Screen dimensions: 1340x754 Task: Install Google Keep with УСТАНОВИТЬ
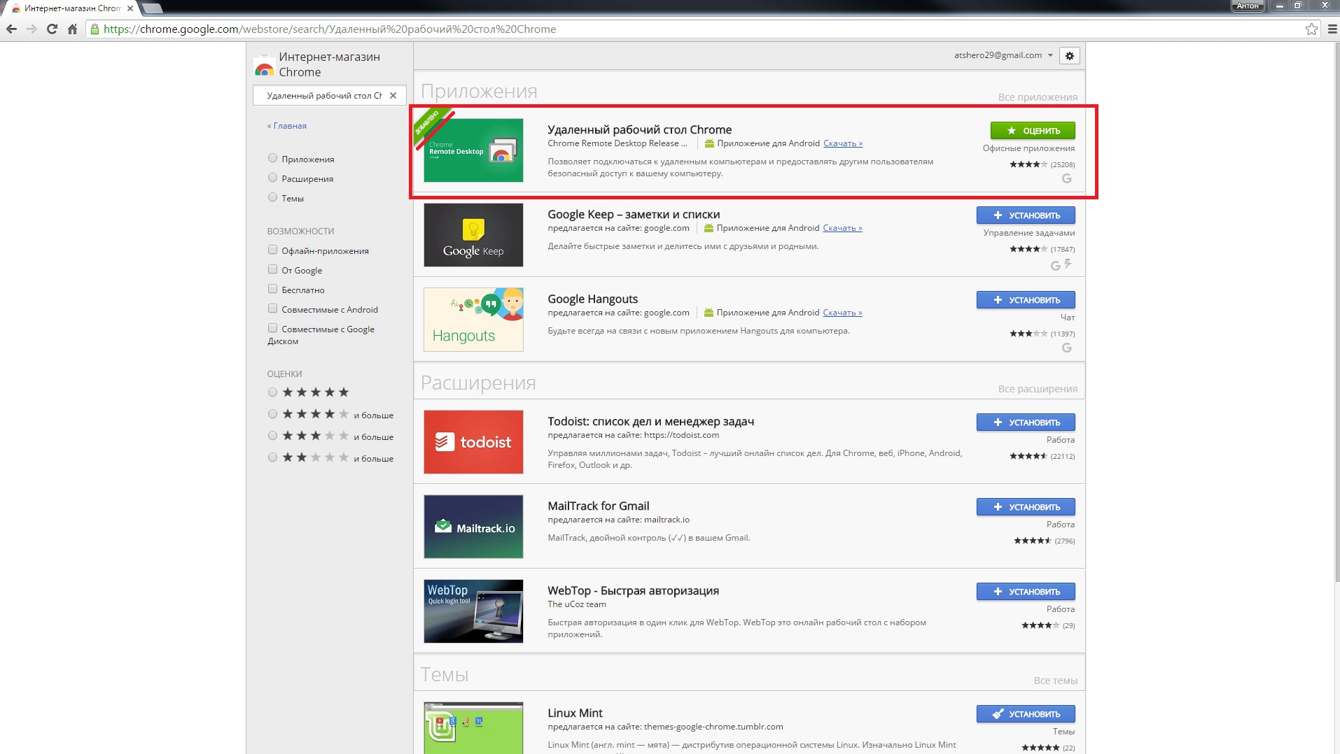coord(1026,215)
